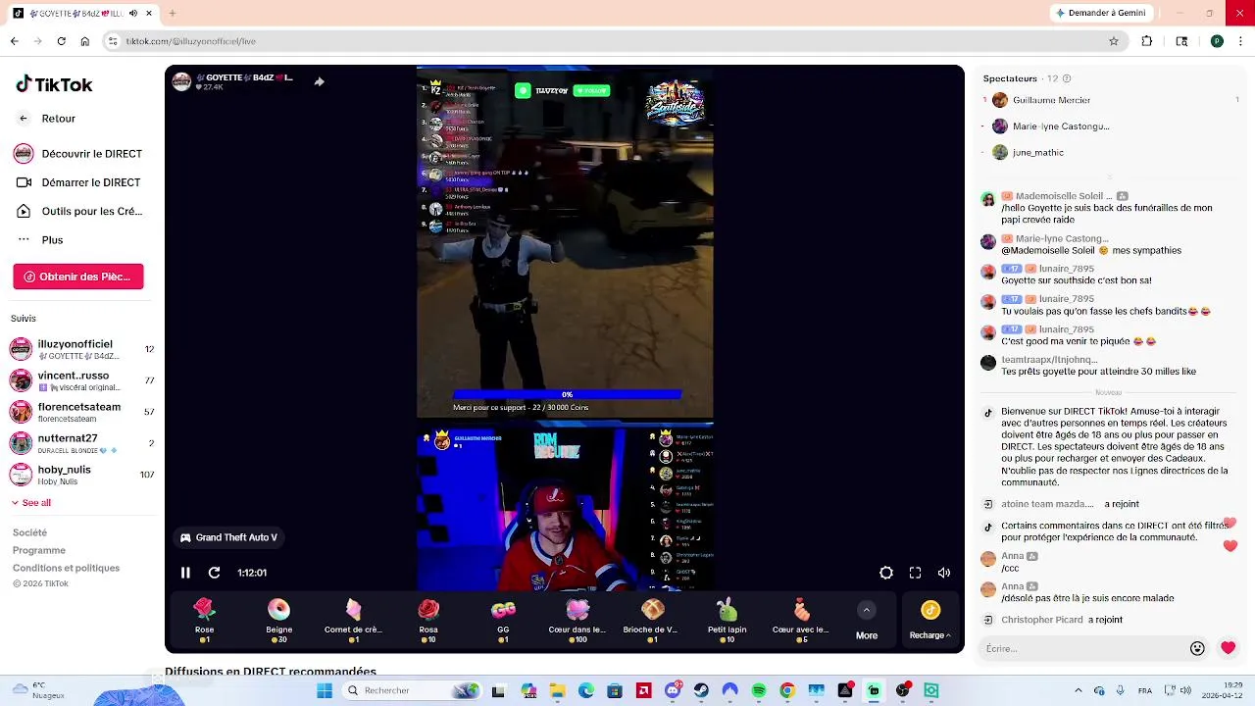Reload the browser page
The width and height of the screenshot is (1255, 706).
(x=61, y=41)
